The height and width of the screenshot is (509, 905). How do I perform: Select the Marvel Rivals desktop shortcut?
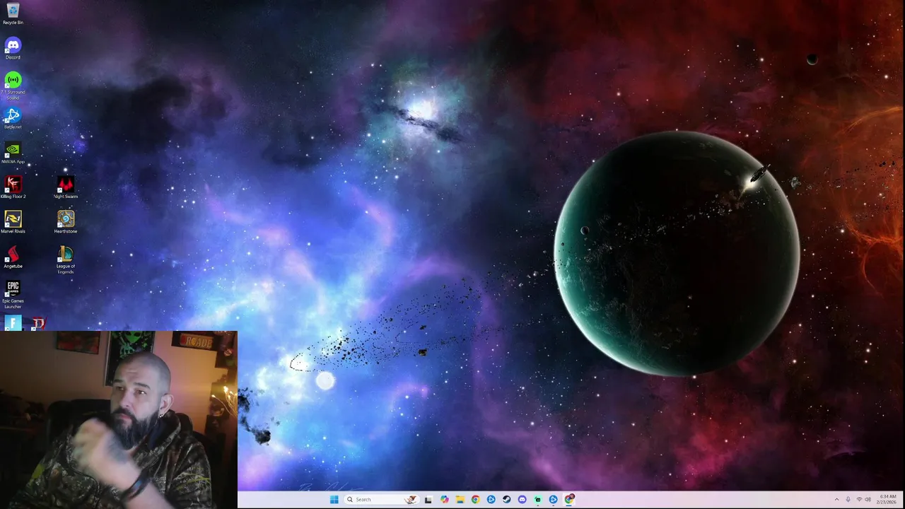[13, 222]
